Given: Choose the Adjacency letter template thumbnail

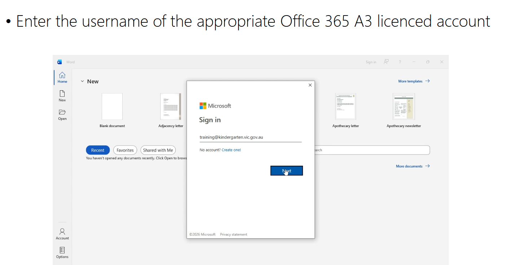Looking at the screenshot, I should [x=171, y=107].
